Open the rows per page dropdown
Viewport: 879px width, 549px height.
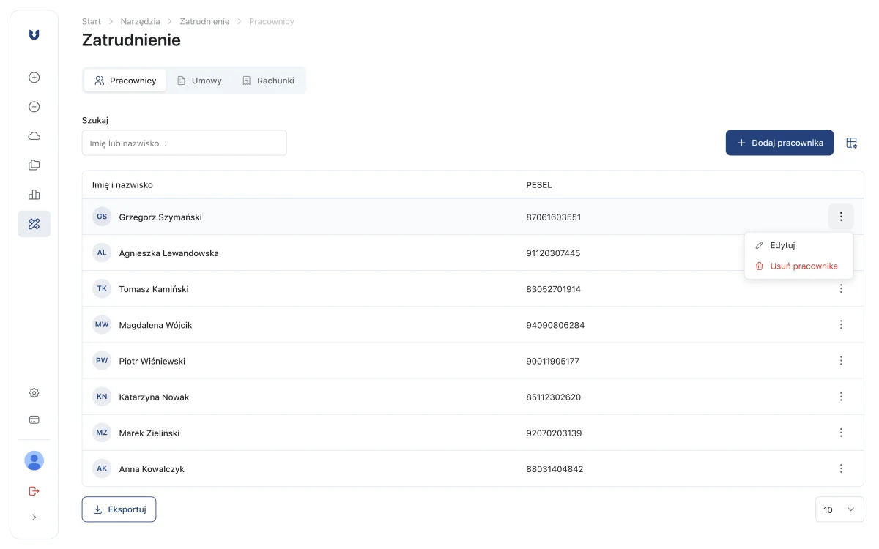pos(839,509)
